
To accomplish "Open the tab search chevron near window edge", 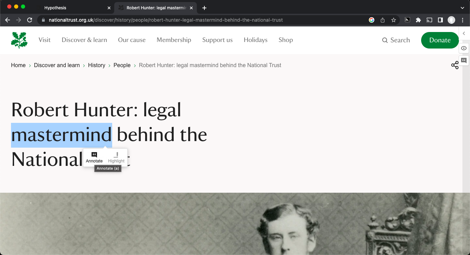I will point(462,8).
